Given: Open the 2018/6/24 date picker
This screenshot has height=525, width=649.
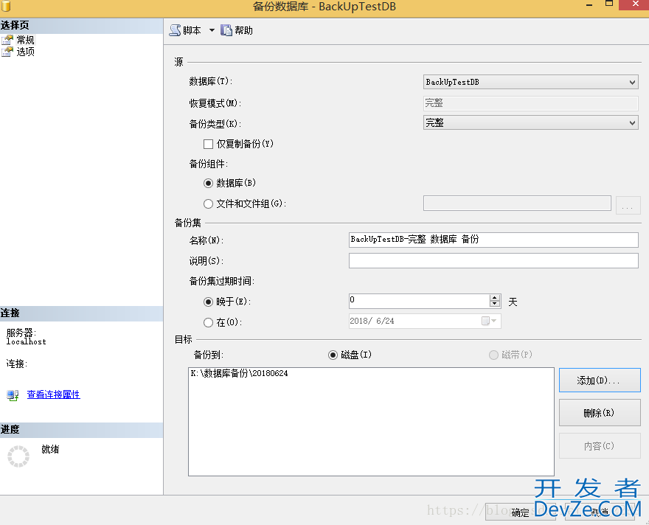Looking at the screenshot, I should [x=489, y=321].
